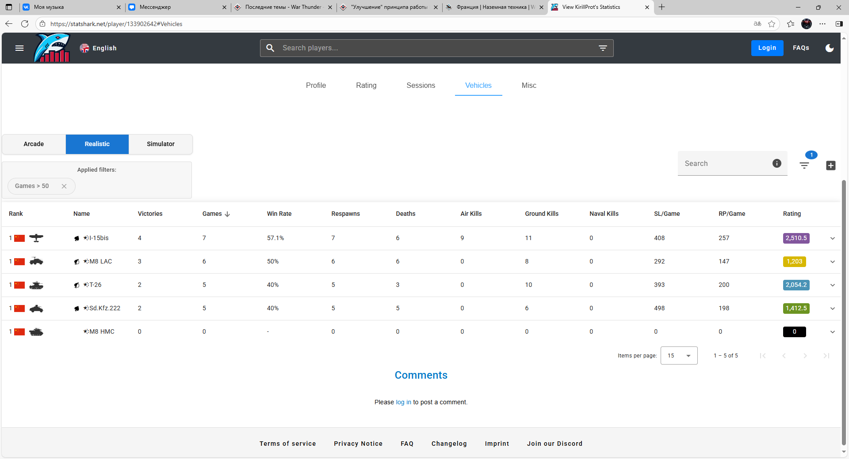
Task: Open search filter options in player search bar
Action: 603,48
